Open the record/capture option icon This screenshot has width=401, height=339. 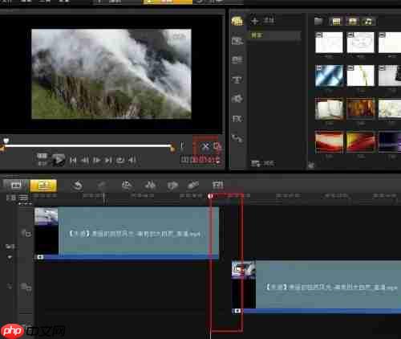click(x=127, y=185)
